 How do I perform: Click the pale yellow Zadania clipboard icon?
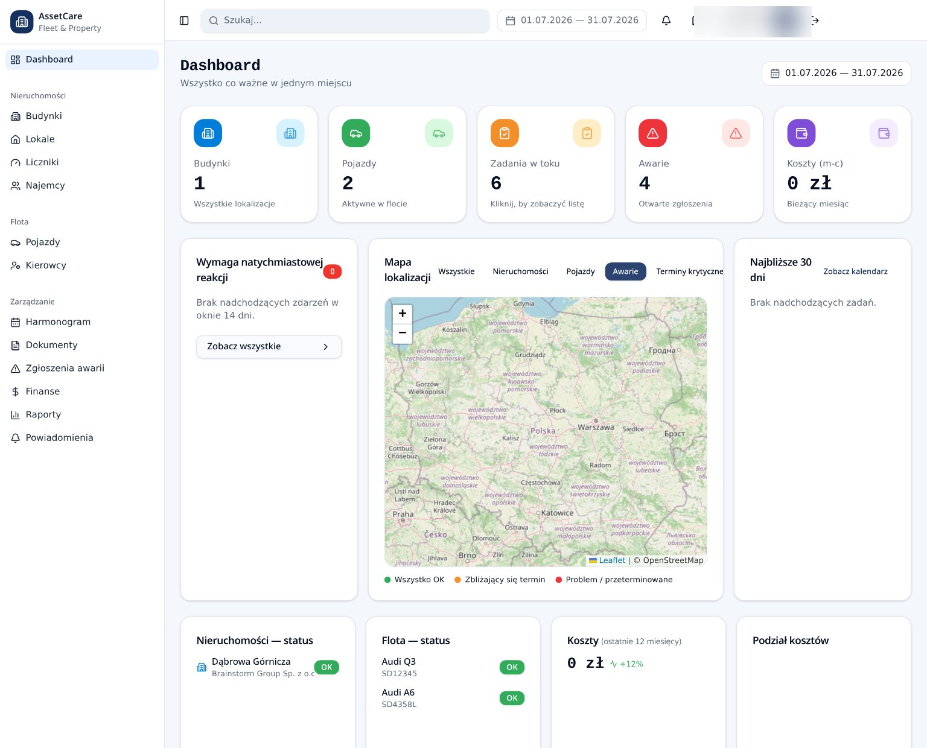click(x=587, y=133)
